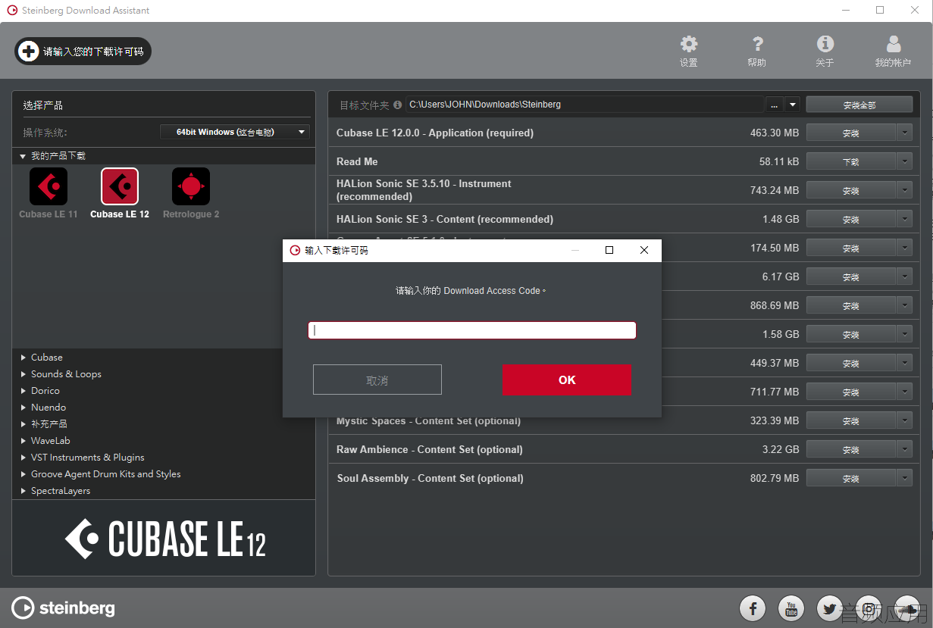
Task: Open my account profile icon
Action: (894, 44)
